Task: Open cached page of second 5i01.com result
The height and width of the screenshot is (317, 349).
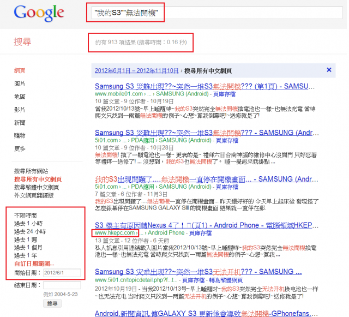Action: pyautogui.click(x=227, y=141)
